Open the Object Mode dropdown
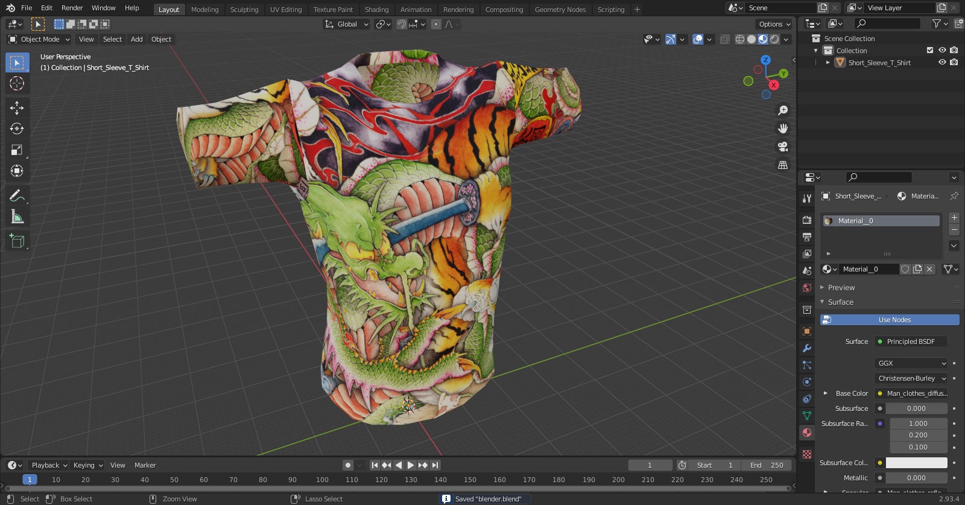This screenshot has height=505, width=965. (x=39, y=39)
